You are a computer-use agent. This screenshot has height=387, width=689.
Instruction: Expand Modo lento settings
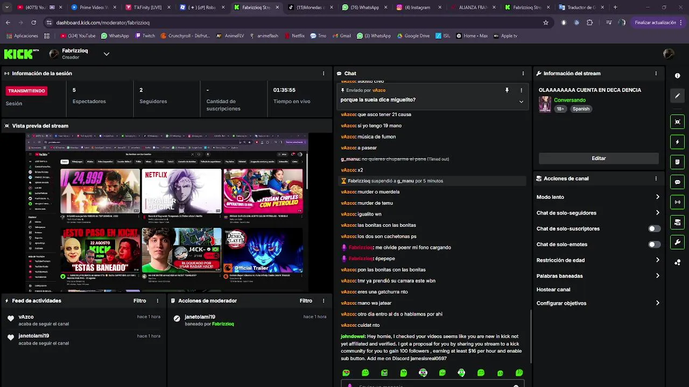point(597,197)
